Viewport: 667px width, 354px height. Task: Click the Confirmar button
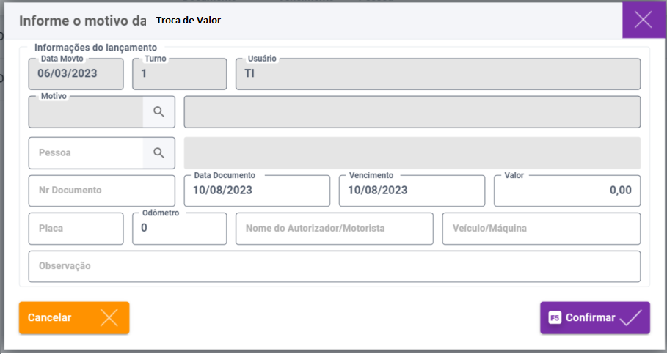click(x=594, y=318)
